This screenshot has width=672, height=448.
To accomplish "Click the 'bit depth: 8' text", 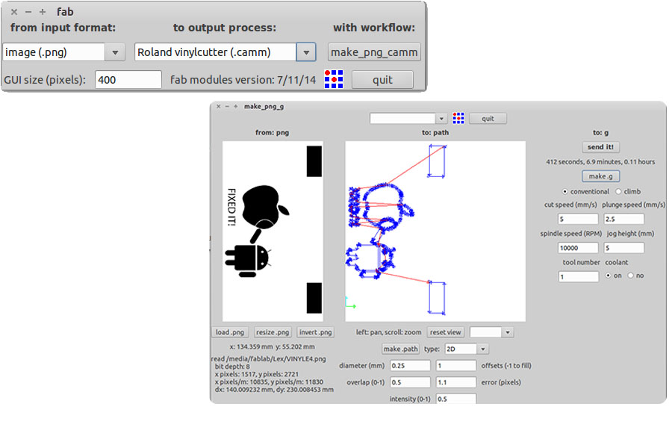I will click(x=232, y=367).
